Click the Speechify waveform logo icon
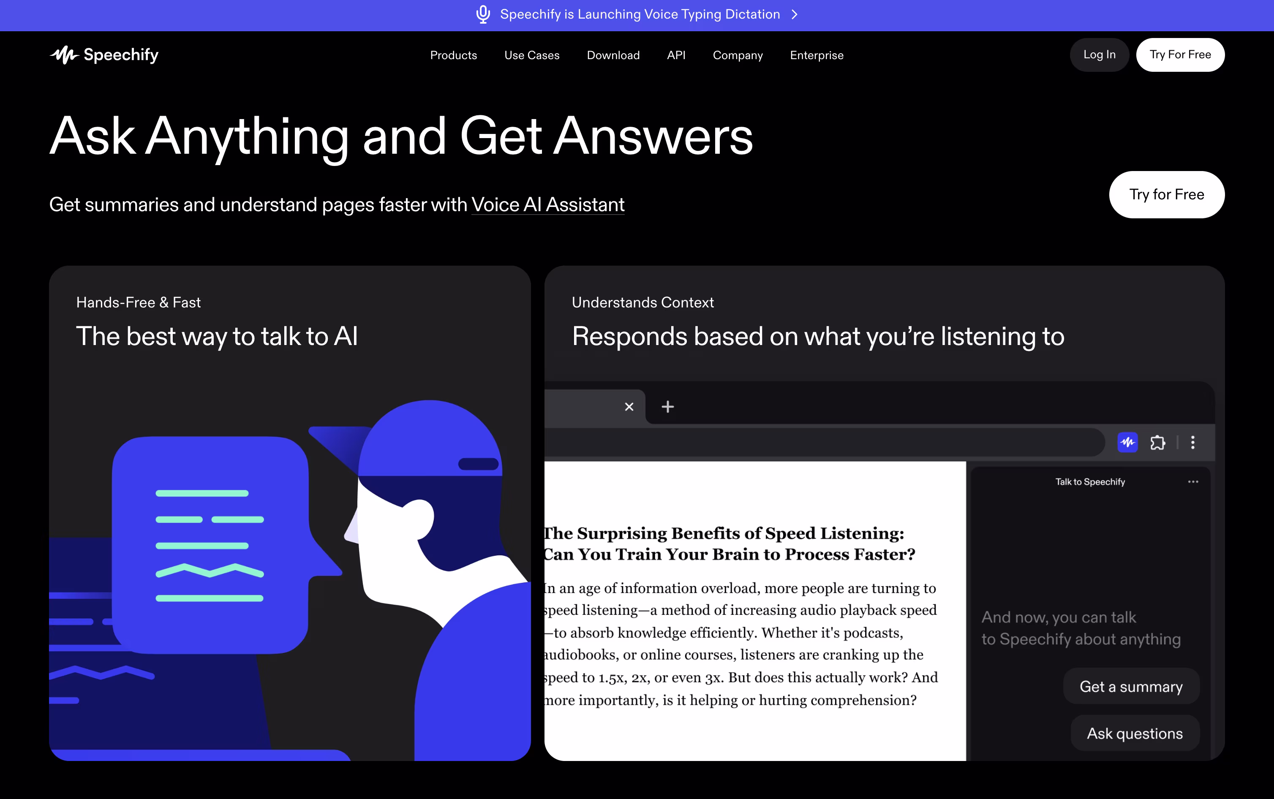Screen dimensions: 1274x799 tap(64, 55)
